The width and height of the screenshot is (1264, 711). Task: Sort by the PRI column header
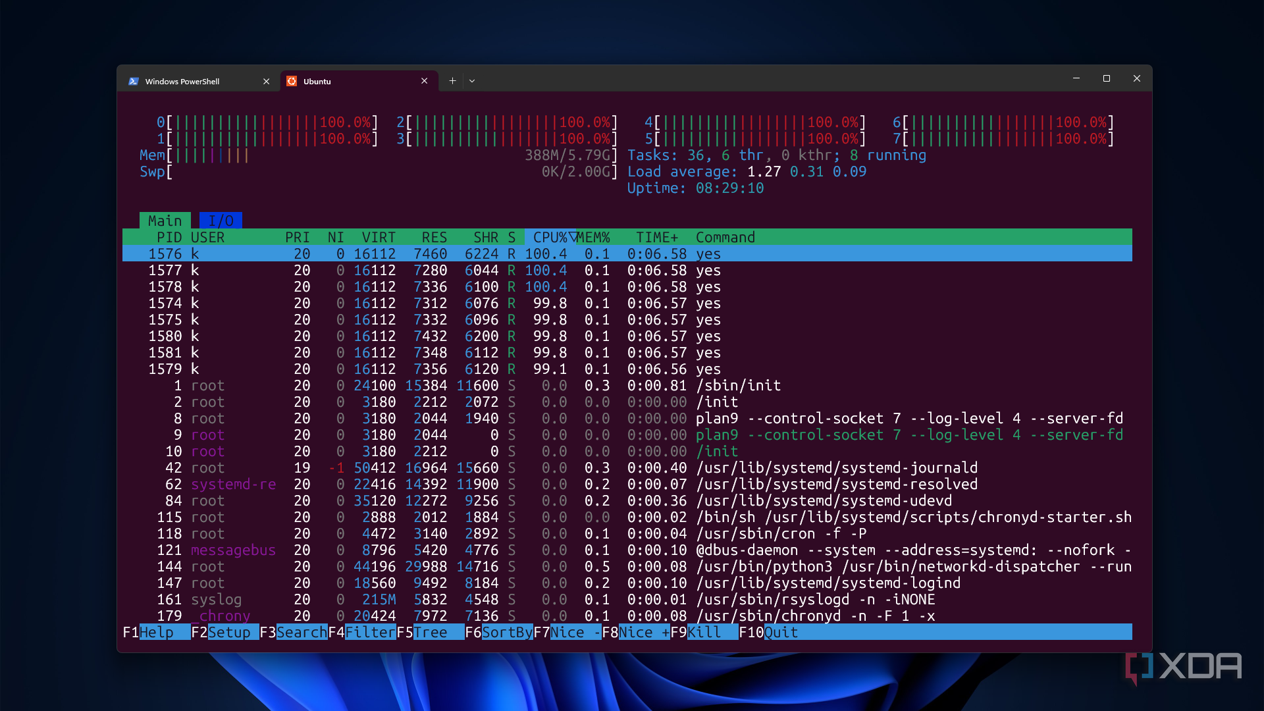[297, 237]
